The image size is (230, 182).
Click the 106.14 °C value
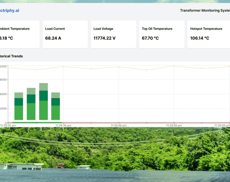coord(200,38)
